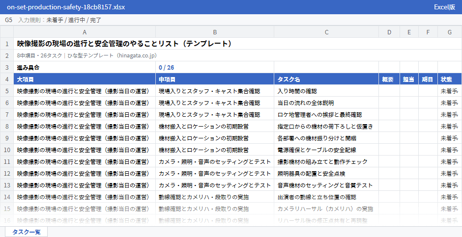The height and width of the screenshot is (237, 462).
Task: Click the 未着手 status cell in row 5
Action: point(450,91)
